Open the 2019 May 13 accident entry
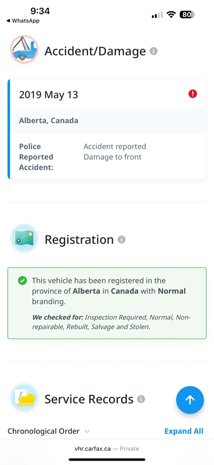This screenshot has height=465, width=214. click(x=48, y=95)
